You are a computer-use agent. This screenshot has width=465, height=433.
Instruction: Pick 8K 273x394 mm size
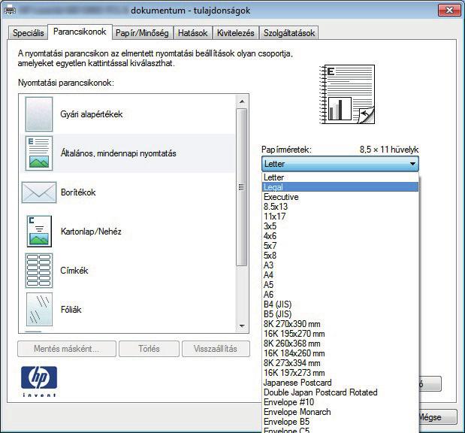(x=340, y=363)
